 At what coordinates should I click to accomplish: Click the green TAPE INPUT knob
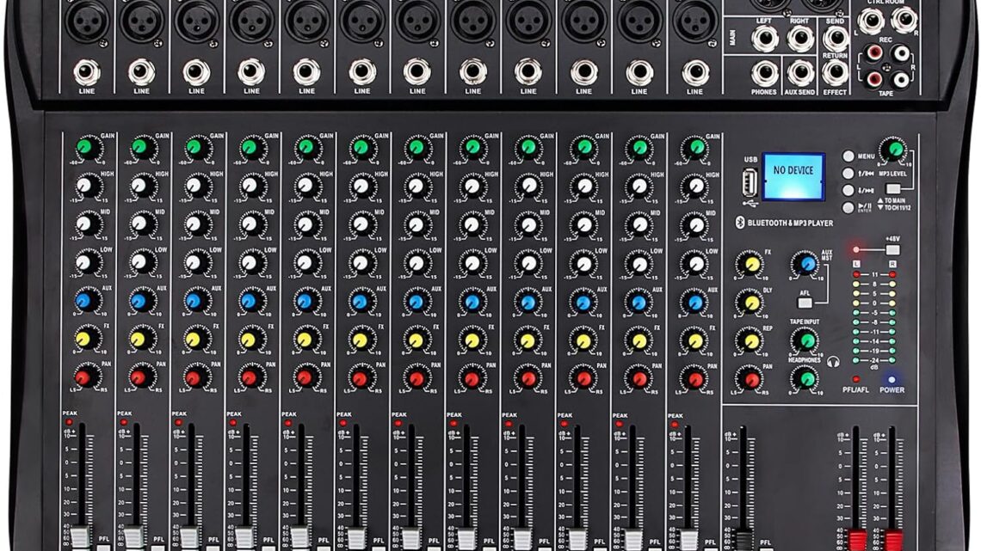[x=806, y=340]
